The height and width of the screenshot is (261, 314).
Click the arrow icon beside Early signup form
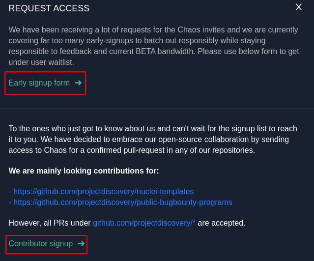(x=78, y=83)
